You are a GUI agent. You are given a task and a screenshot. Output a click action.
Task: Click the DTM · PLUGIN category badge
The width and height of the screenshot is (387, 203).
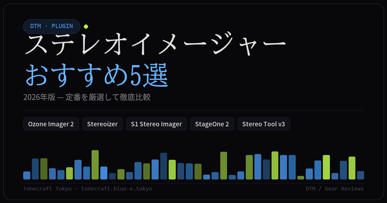pos(52,26)
